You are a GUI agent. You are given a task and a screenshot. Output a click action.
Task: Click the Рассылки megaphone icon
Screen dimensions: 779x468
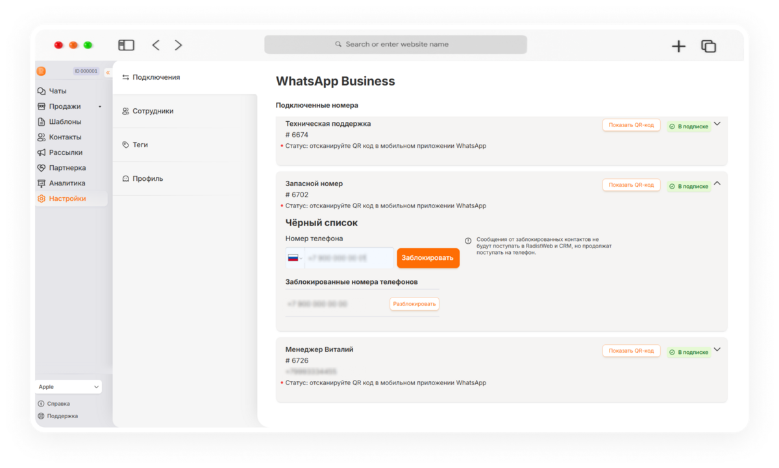42,152
